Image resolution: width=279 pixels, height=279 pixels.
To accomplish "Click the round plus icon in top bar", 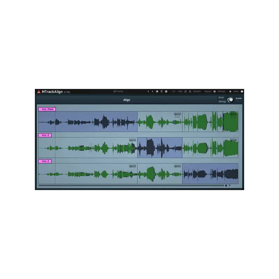I will click(166, 91).
